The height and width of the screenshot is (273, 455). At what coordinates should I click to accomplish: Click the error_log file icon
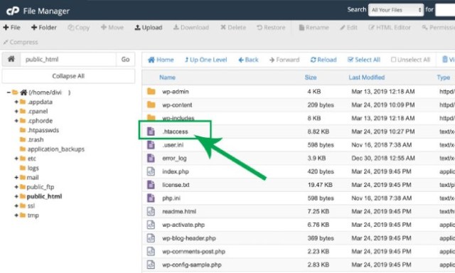click(x=151, y=158)
